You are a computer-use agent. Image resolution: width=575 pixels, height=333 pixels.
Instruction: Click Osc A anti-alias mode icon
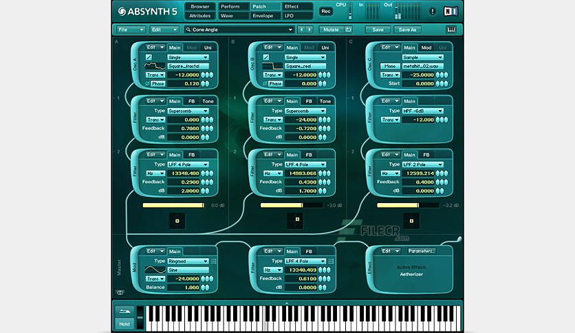click(149, 57)
